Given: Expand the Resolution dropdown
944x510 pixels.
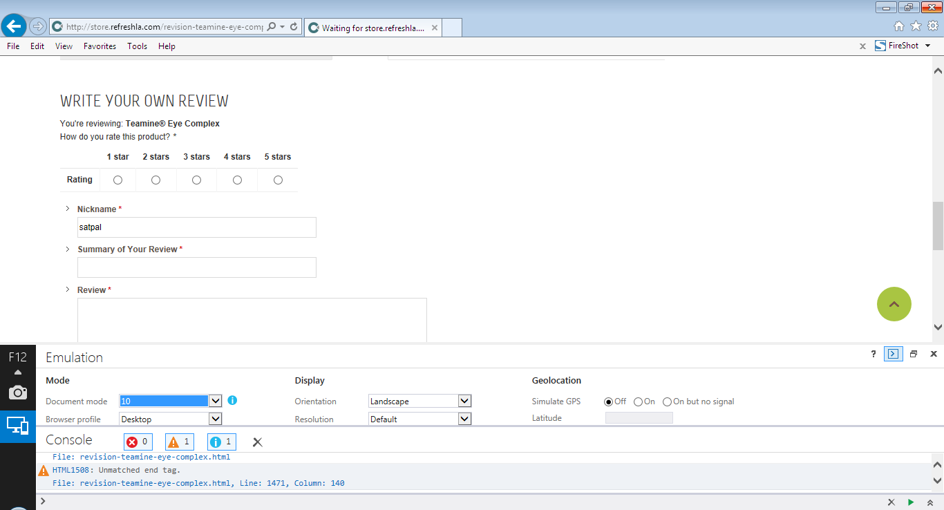Looking at the screenshot, I should pos(464,419).
